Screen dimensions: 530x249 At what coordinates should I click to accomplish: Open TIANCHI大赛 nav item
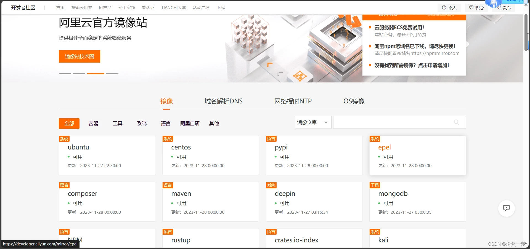174,8
